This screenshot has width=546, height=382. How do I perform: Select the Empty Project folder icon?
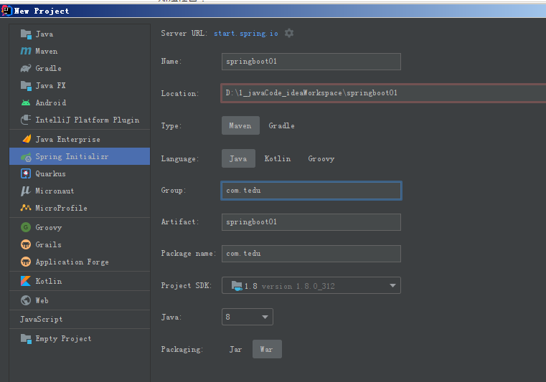click(26, 338)
